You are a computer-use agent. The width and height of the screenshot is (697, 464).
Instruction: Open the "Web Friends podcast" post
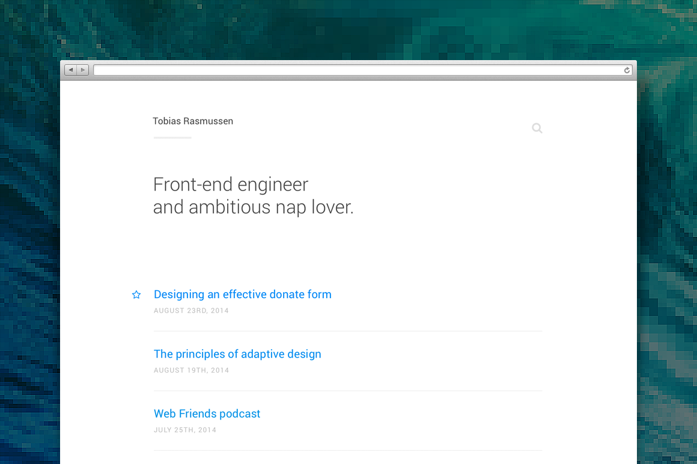(x=207, y=414)
